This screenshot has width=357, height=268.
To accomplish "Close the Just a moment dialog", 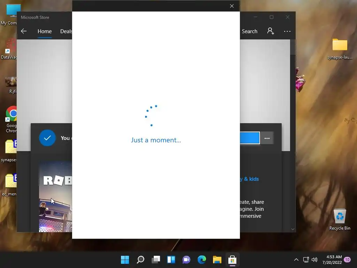I will (232, 6).
